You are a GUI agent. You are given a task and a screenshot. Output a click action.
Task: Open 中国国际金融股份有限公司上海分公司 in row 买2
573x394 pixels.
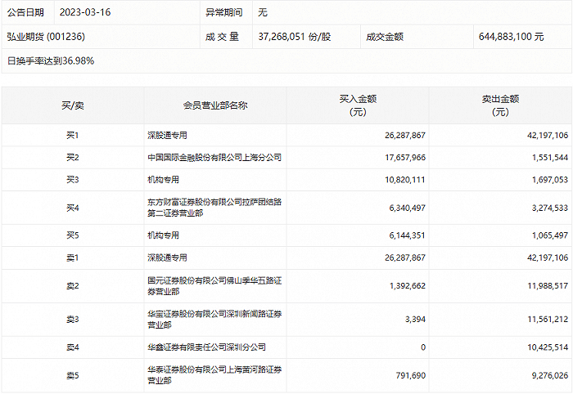pos(214,157)
